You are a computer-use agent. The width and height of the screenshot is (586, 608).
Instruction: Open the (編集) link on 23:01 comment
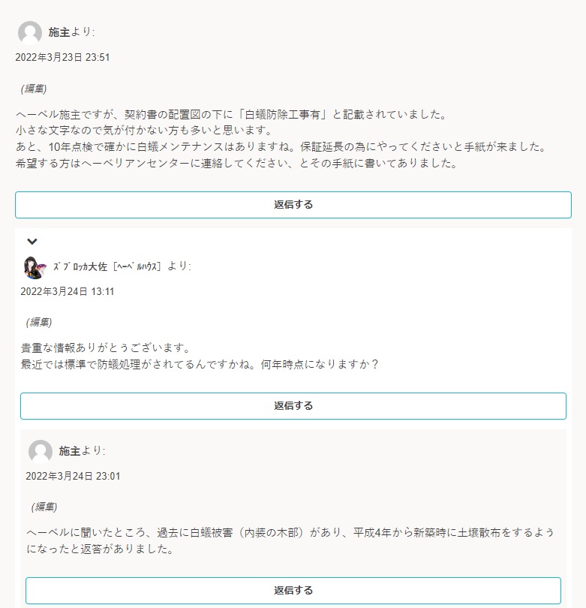44,507
